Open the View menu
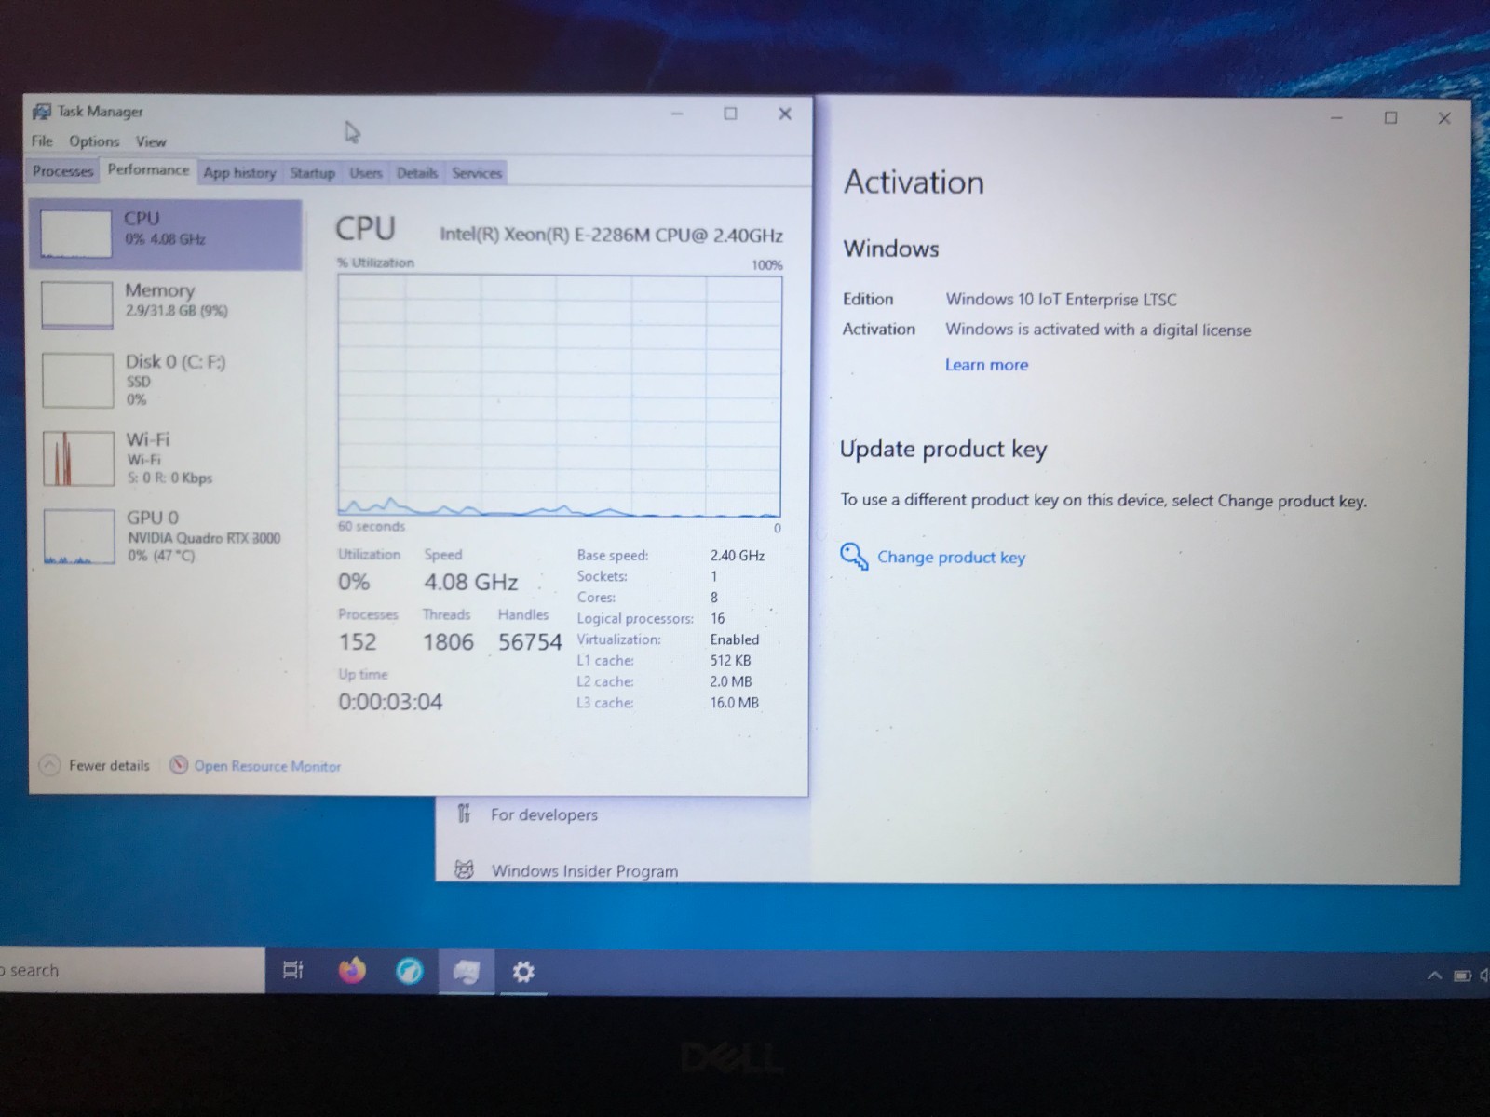Screen dimensions: 1490x1117 151,141
